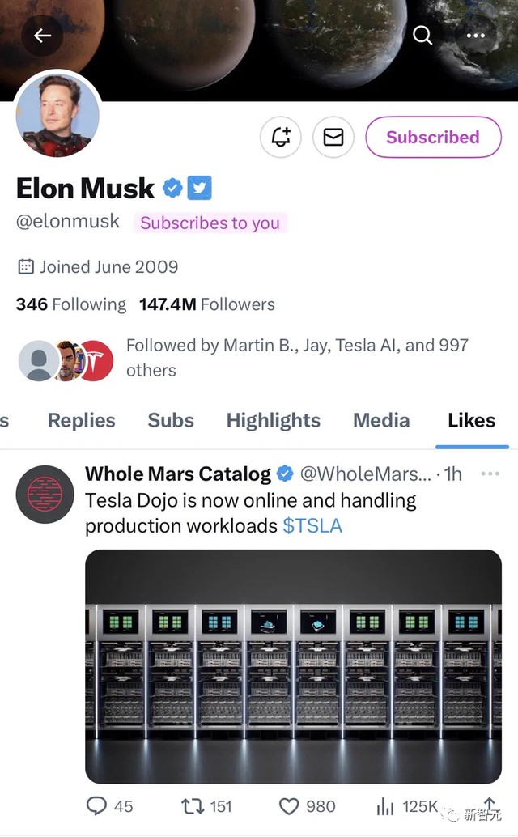Open profile search magnifier
Image resolution: width=518 pixels, height=837 pixels.
(x=422, y=35)
